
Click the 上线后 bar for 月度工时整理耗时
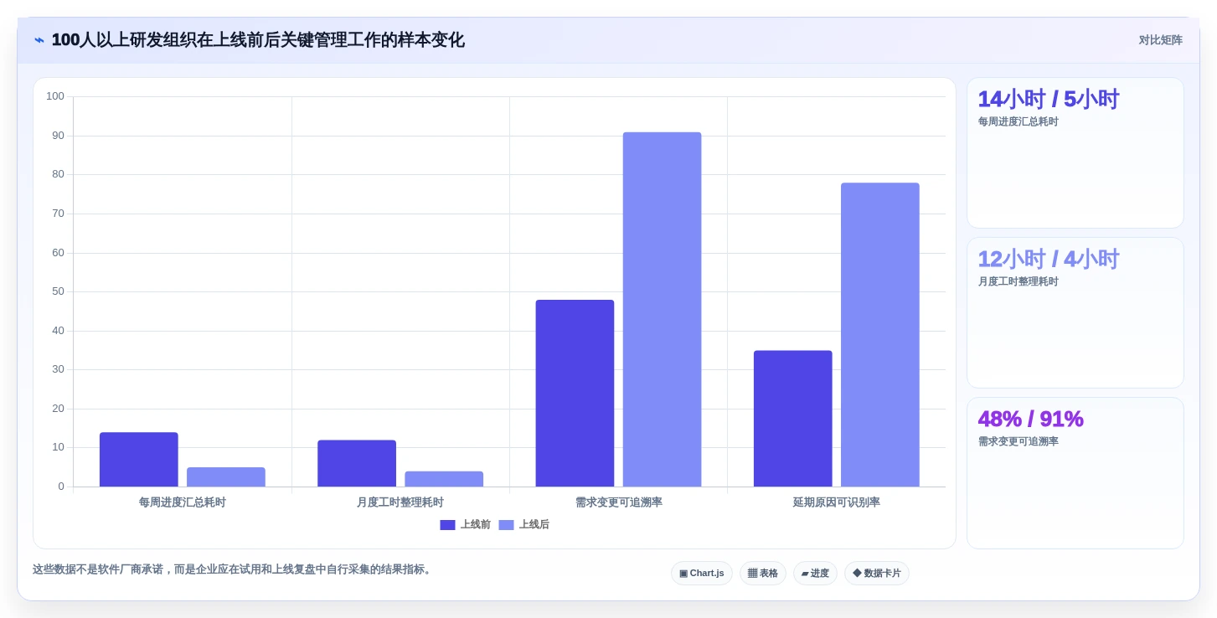[x=444, y=479]
